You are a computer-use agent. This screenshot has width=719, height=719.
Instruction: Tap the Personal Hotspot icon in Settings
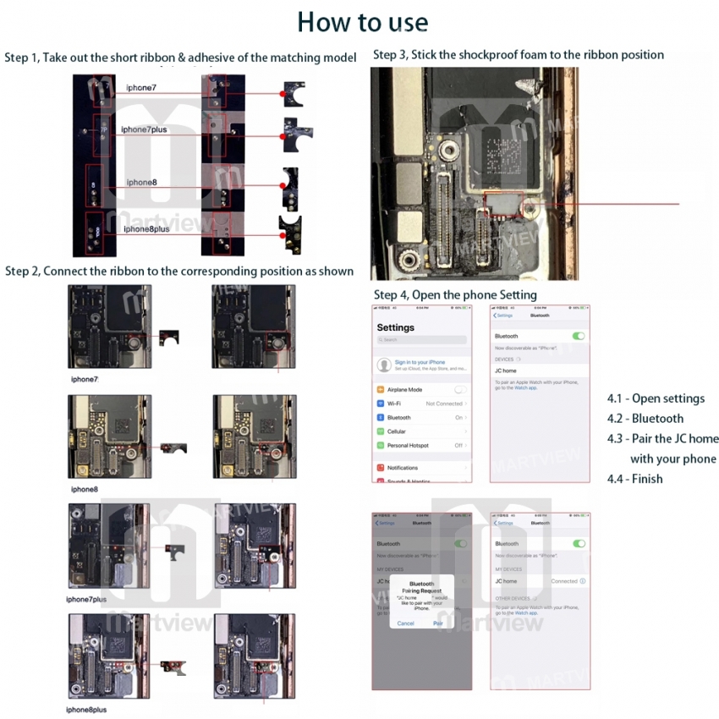click(380, 445)
